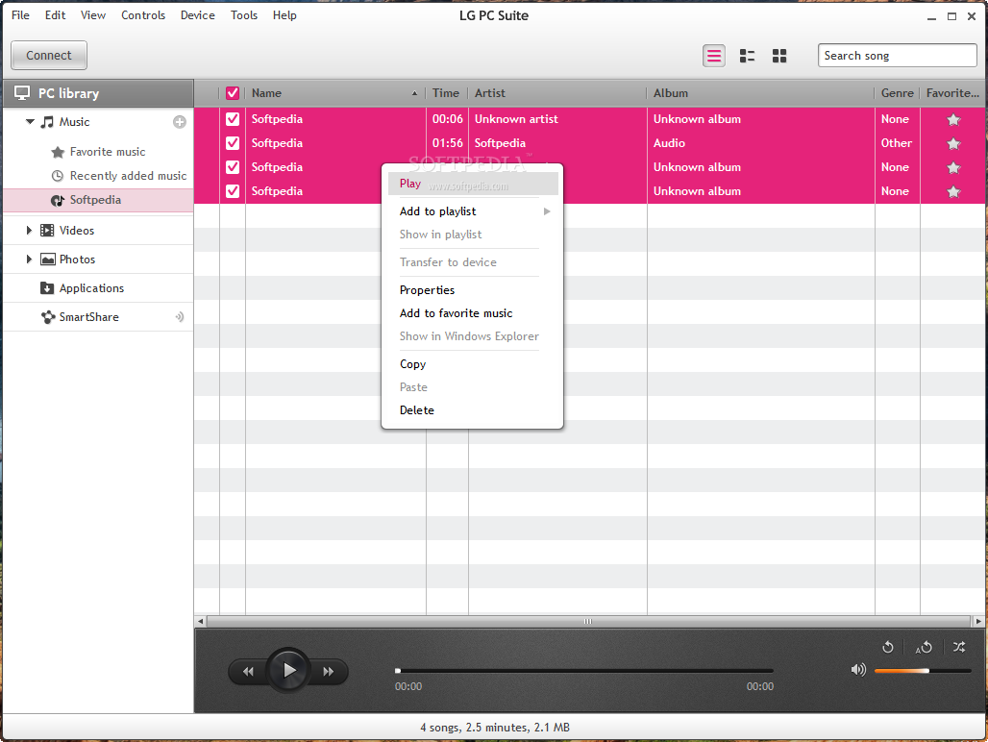Toggle favorite star in the third song row
This screenshot has width=988, height=742.
953,167
